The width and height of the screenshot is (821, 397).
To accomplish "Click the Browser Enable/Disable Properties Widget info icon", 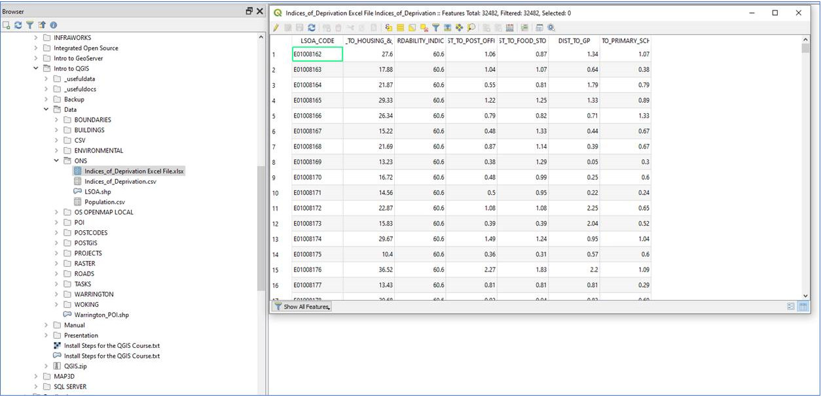I will pos(54,25).
